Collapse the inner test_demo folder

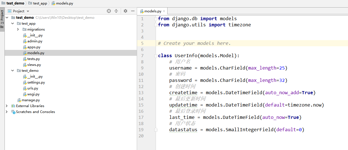coord(12,71)
